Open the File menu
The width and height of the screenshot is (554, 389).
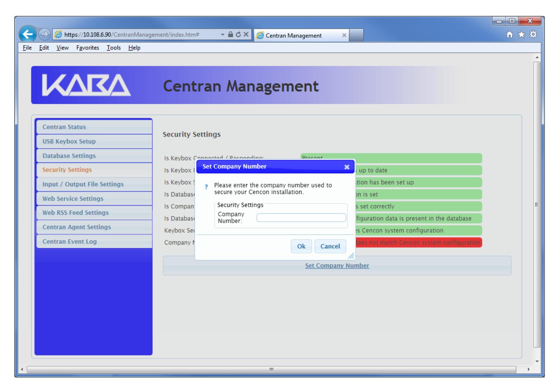click(27, 48)
